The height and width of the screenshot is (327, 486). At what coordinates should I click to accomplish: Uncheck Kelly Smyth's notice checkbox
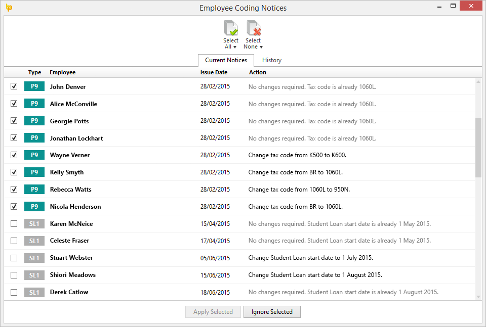coord(14,172)
